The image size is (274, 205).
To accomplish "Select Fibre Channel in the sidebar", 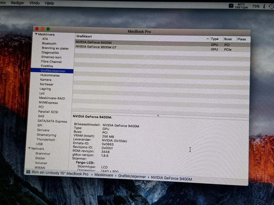I will [51, 62].
